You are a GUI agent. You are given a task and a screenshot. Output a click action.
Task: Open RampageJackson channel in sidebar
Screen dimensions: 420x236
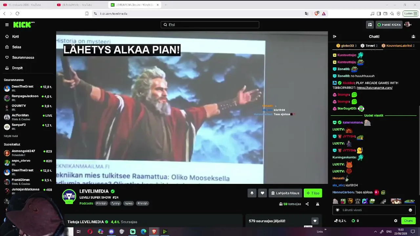tap(28, 98)
